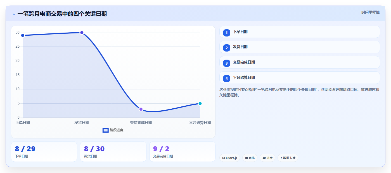This screenshot has height=173, width=391.
Task: Click the description paragraph starting 这张图按时间节点
Action: tap(299, 92)
